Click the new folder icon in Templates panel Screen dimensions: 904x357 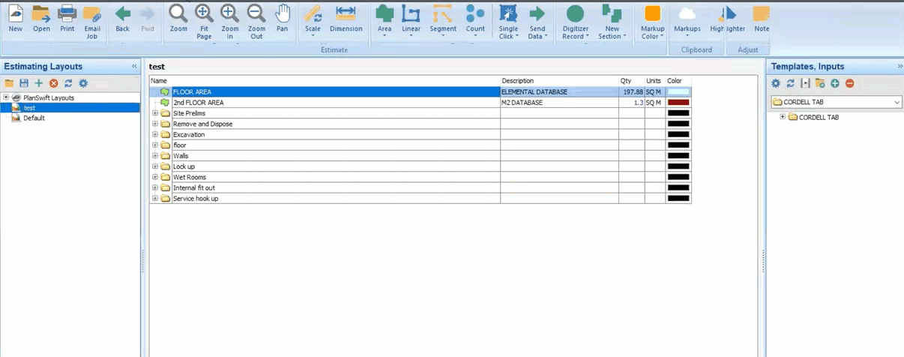tap(820, 83)
